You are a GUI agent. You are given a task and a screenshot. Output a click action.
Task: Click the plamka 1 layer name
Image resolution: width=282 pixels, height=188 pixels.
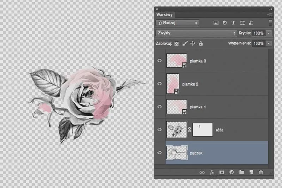tap(198, 107)
